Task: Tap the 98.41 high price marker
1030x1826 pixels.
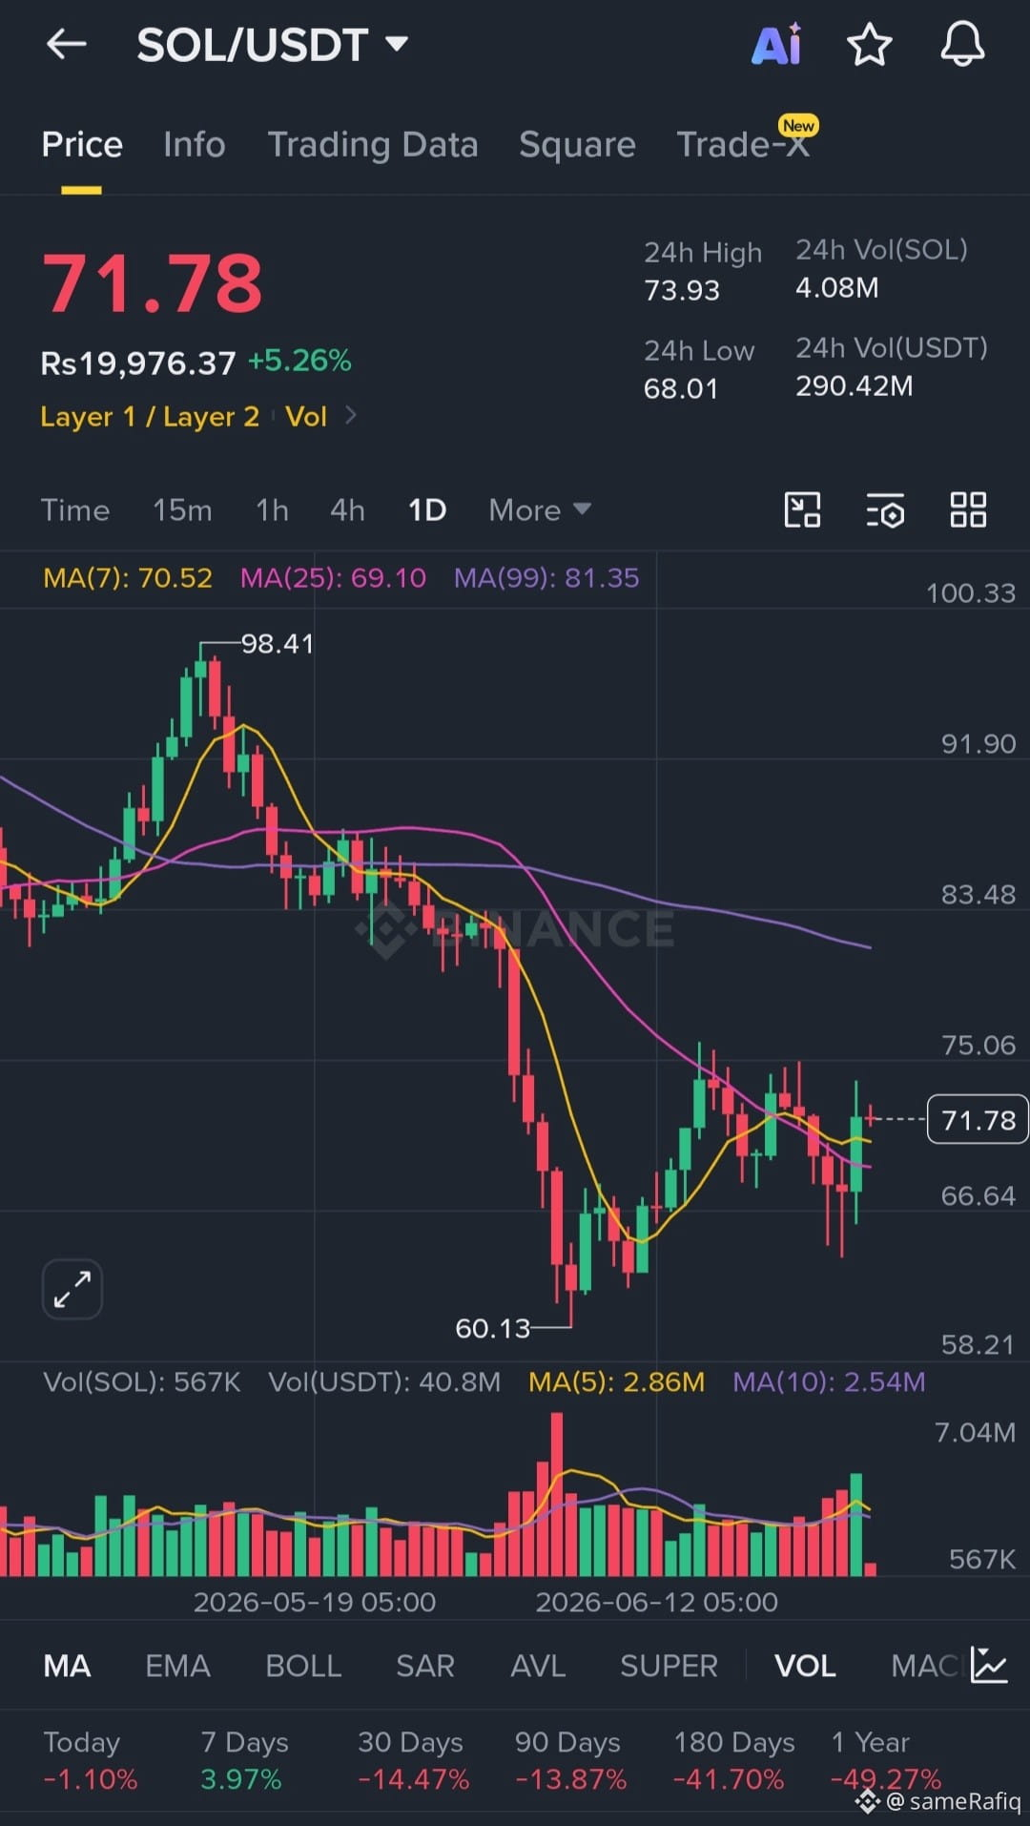Action: click(278, 644)
